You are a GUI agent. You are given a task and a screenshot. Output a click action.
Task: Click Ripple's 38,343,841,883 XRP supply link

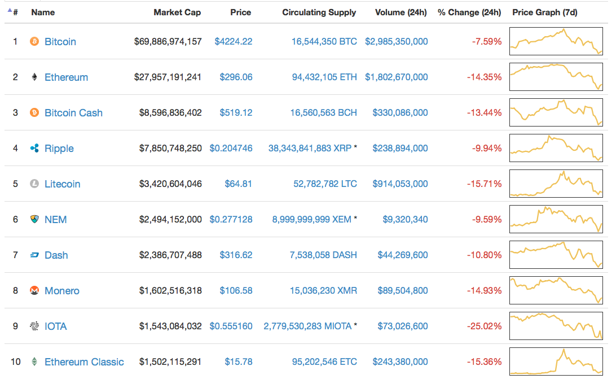point(310,149)
